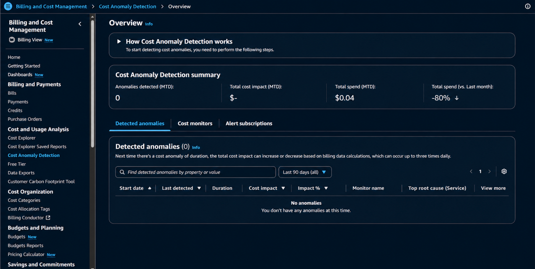This screenshot has height=269, width=535.
Task: Open Cost Explorer
Action: [22, 138]
